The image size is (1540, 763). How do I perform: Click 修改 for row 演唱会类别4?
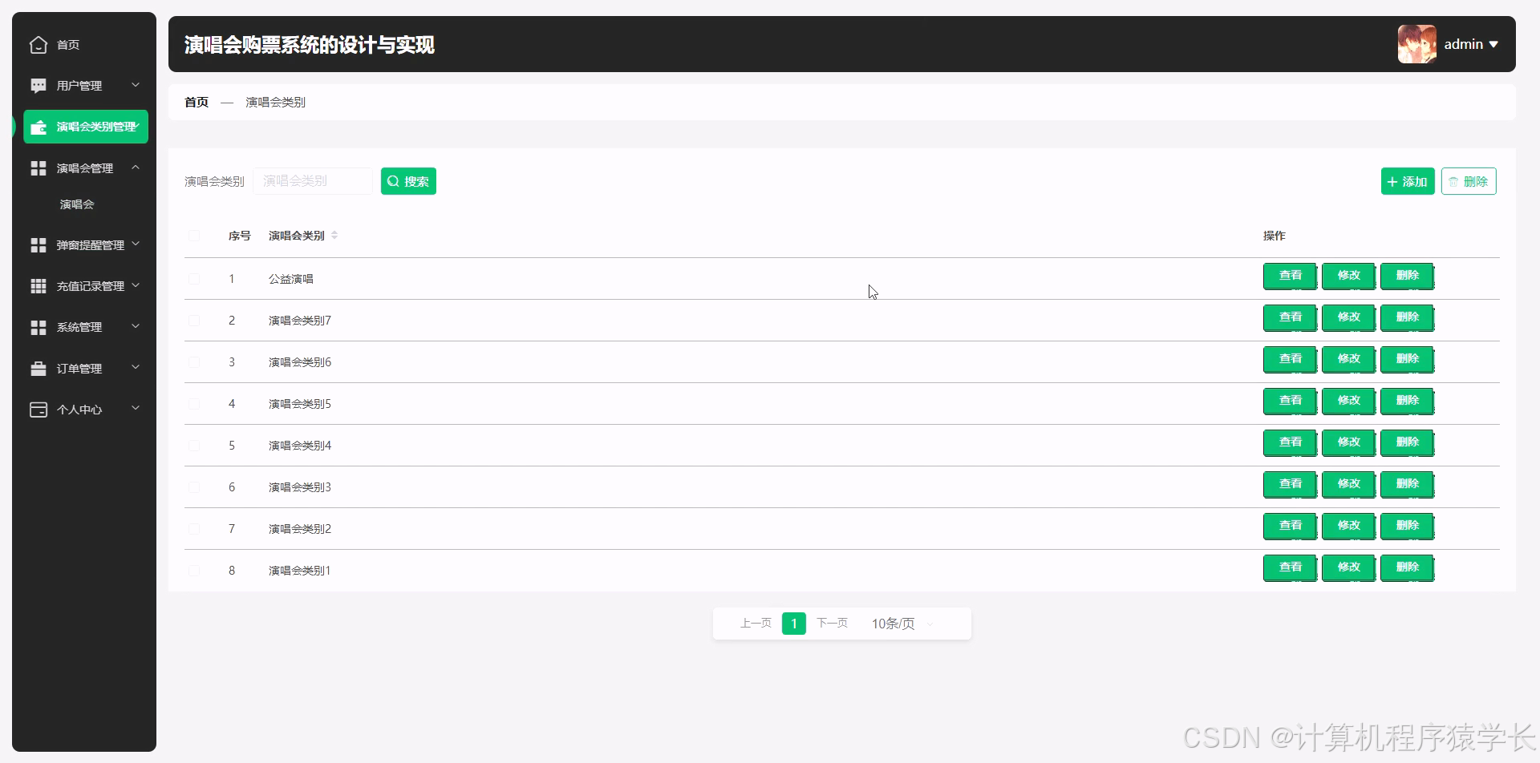[1348, 442]
